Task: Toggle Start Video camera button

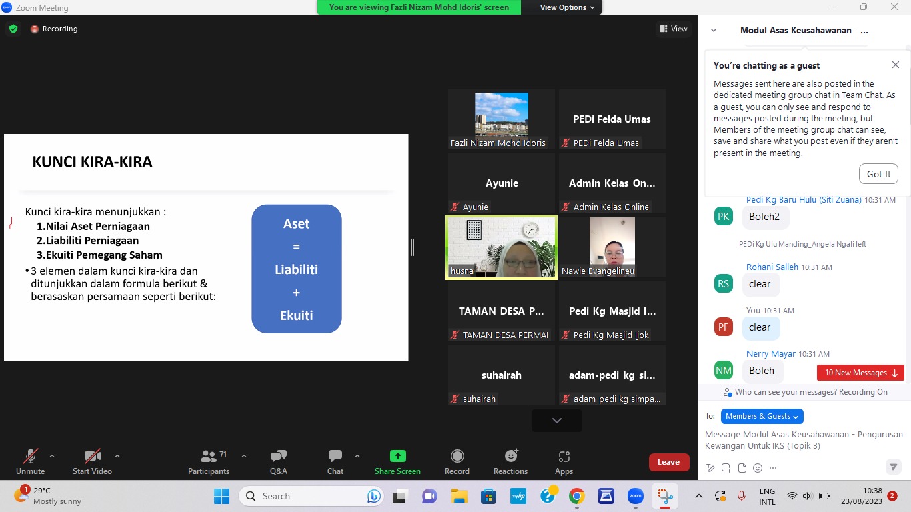Action: coord(91,457)
